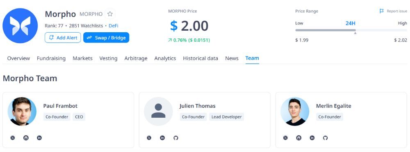Click the name Paul Frambot

point(60,106)
